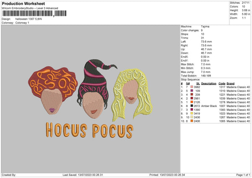Click the Production Worksheet title
Screen dimensions: 252x178
tap(23, 3)
